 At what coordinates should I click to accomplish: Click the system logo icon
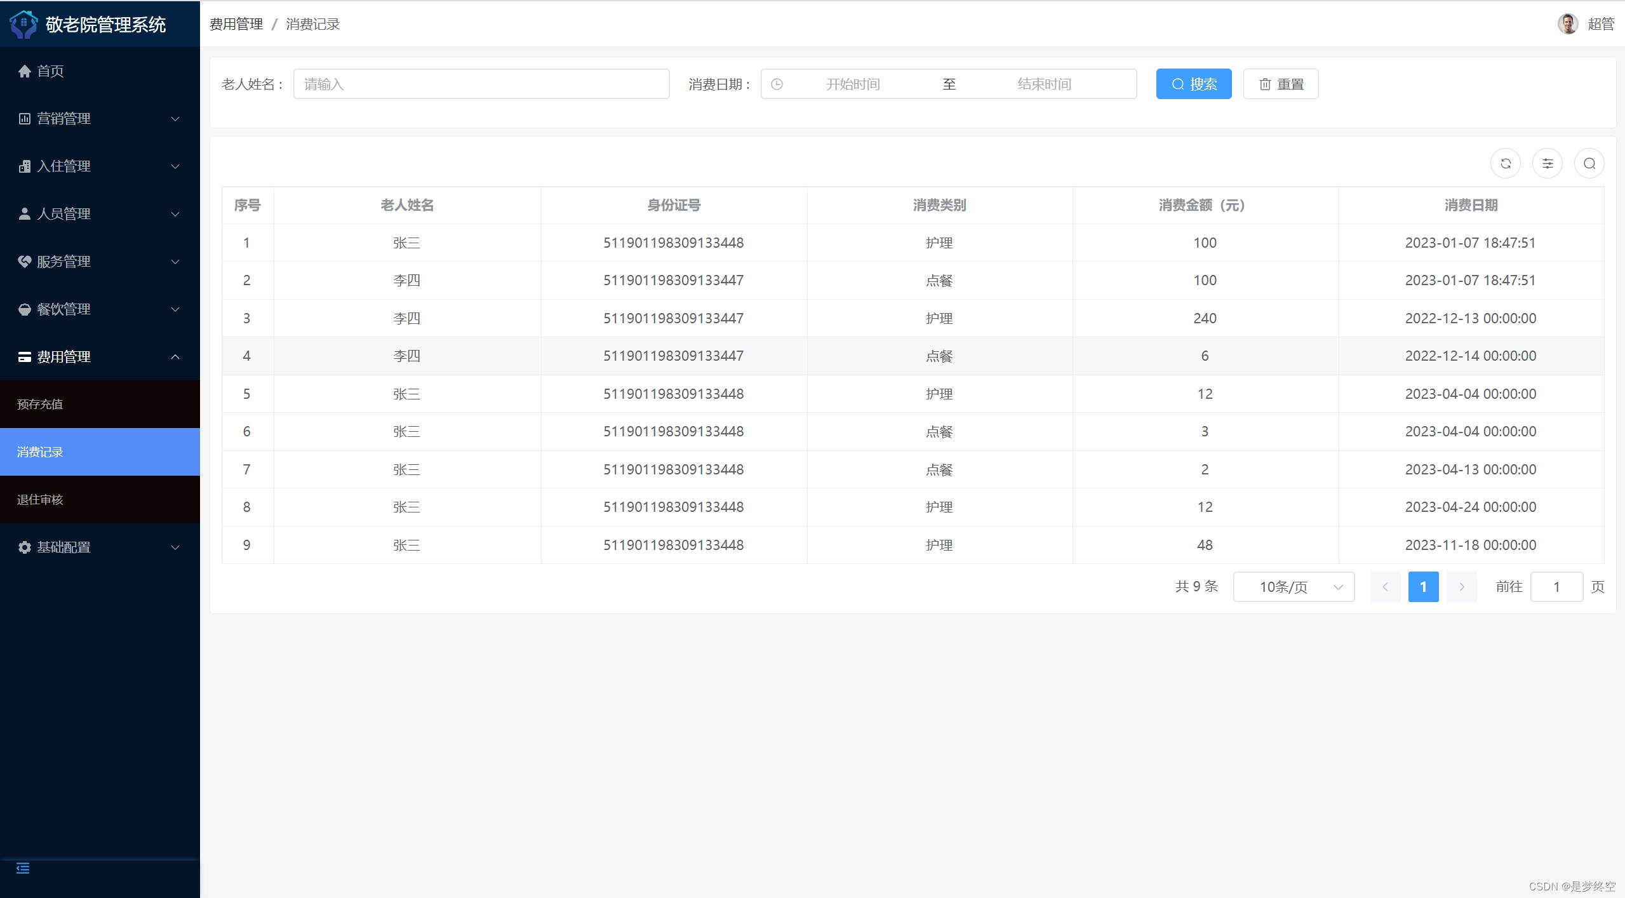[x=24, y=24]
